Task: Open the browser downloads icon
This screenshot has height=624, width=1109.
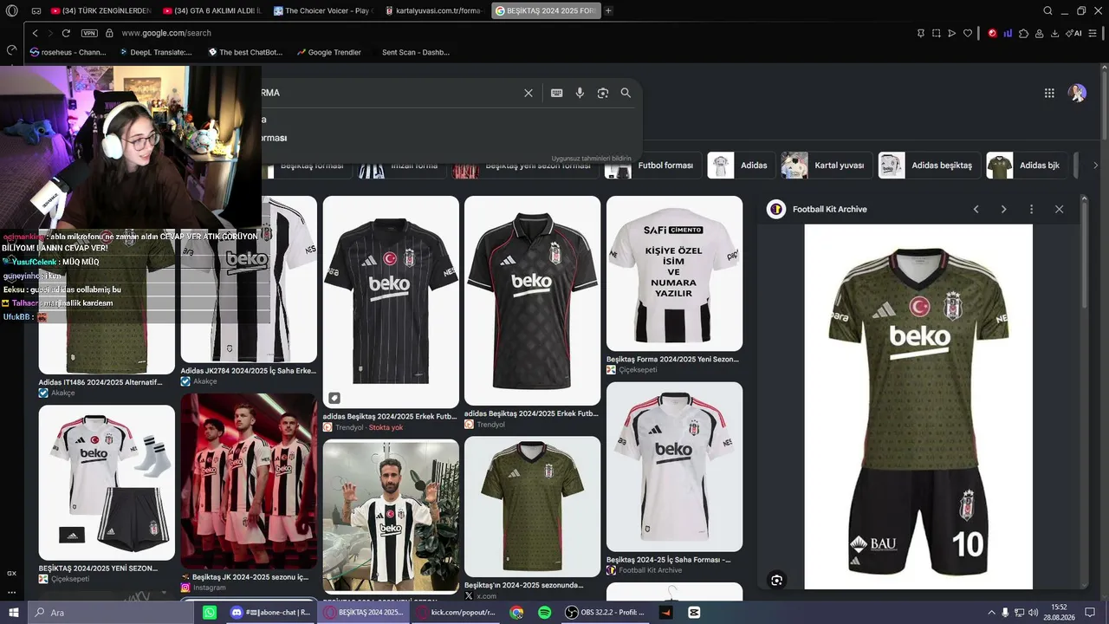Action: tap(1054, 33)
